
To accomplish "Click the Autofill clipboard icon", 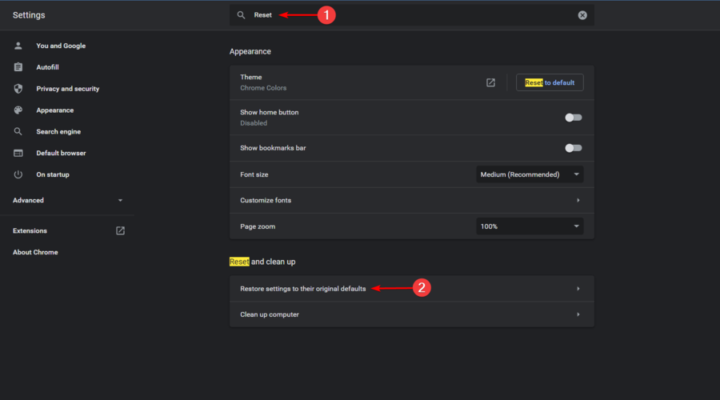I will click(x=18, y=67).
